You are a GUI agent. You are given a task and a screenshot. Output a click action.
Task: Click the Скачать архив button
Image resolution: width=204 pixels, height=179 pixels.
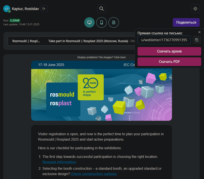pos(169,51)
